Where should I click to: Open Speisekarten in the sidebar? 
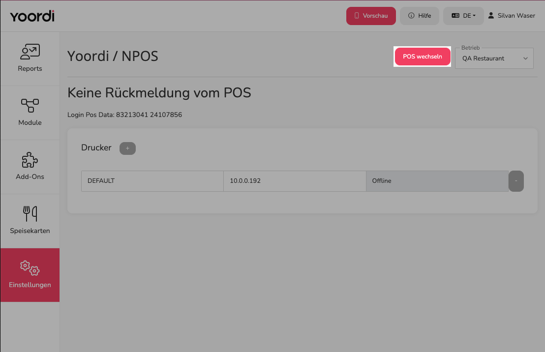coord(30,221)
